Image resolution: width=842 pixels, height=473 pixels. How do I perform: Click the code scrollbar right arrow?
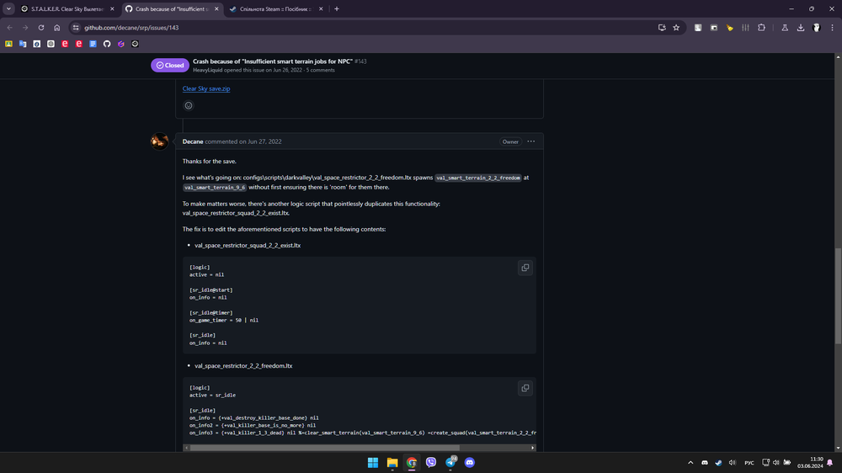(x=533, y=448)
